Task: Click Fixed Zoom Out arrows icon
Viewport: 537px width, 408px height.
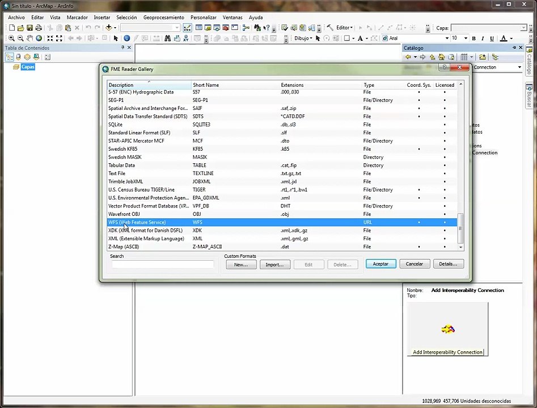Action: coord(59,39)
